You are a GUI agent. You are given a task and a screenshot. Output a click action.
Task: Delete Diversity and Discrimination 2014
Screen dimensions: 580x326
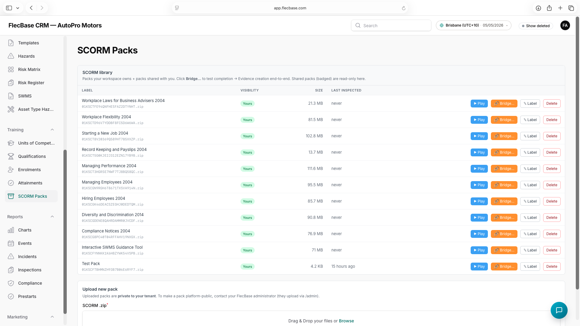coord(552,218)
